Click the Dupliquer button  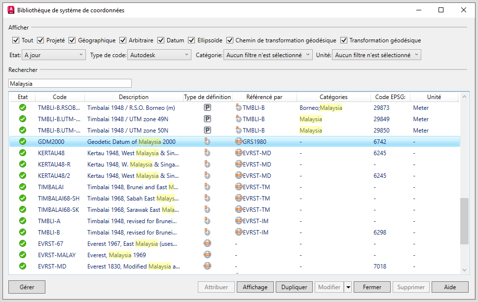[294, 287]
